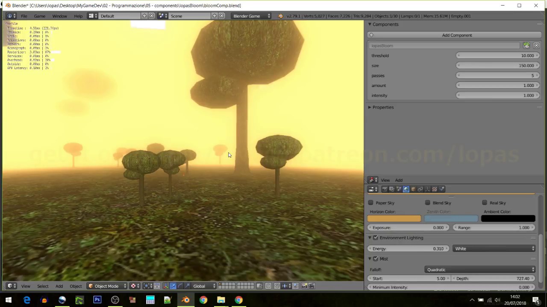Click the Horizon Color swatch

[x=394, y=219]
